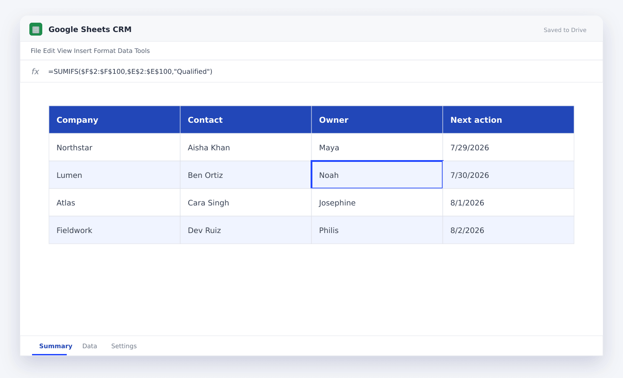Select the Cara Singh cell
The width and height of the screenshot is (623, 378).
coord(246,202)
